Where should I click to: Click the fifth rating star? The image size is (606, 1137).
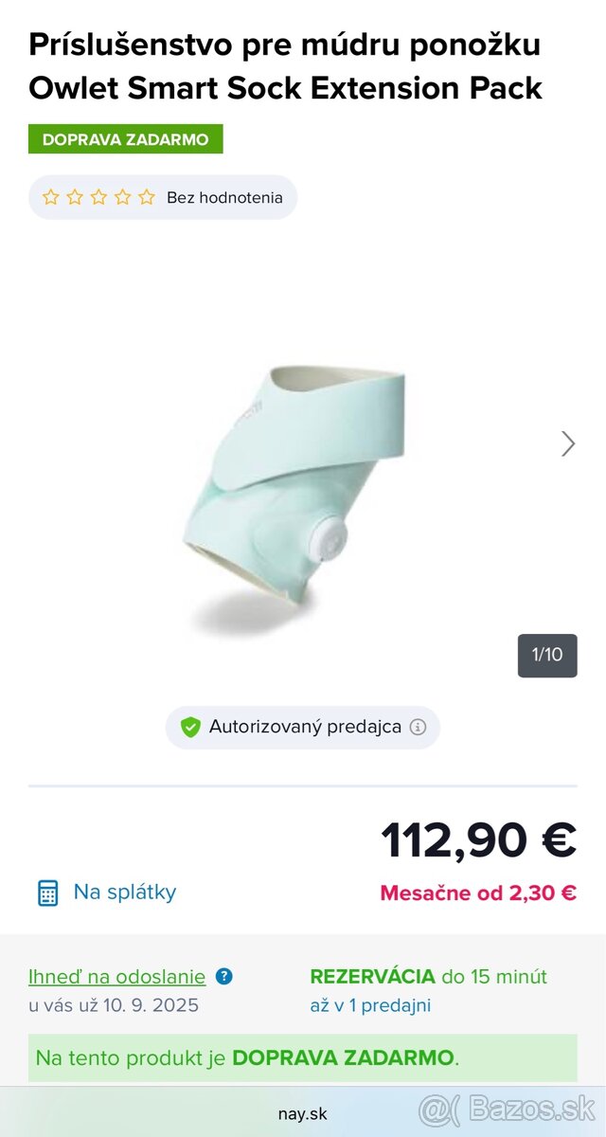(147, 197)
